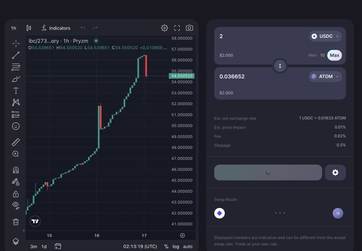This screenshot has height=251, width=362.
Task: Select the Text annotation tool
Action: click(16, 91)
